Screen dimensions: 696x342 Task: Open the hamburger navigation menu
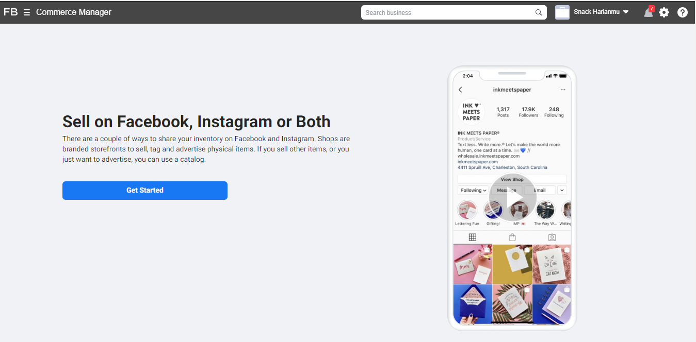(x=27, y=12)
